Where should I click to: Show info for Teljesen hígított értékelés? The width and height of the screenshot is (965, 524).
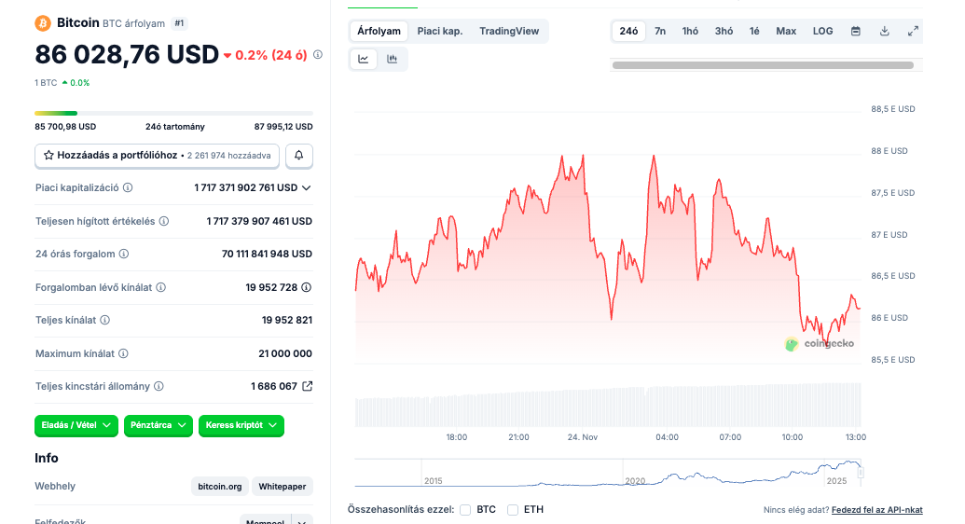[164, 221]
